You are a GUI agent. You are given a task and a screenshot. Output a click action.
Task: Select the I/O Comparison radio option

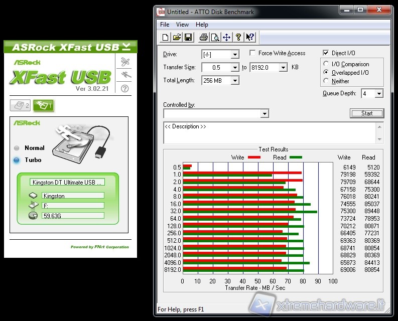326,64
